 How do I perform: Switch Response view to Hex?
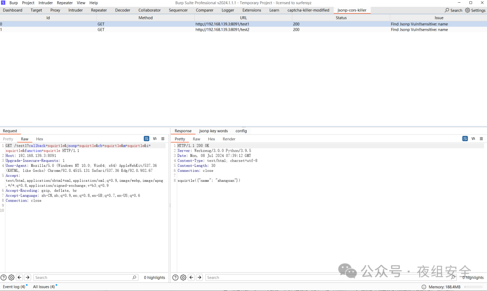coord(211,139)
